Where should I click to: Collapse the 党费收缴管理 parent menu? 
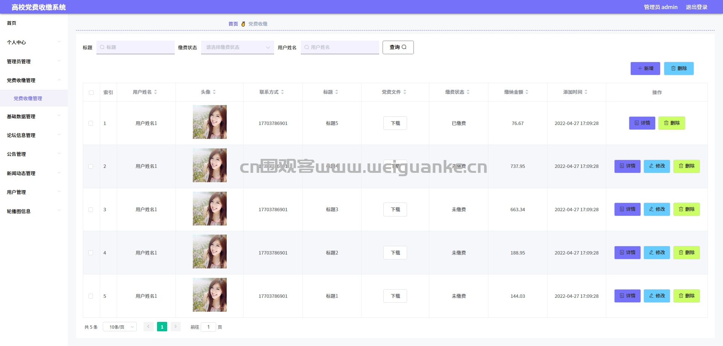tap(34, 80)
